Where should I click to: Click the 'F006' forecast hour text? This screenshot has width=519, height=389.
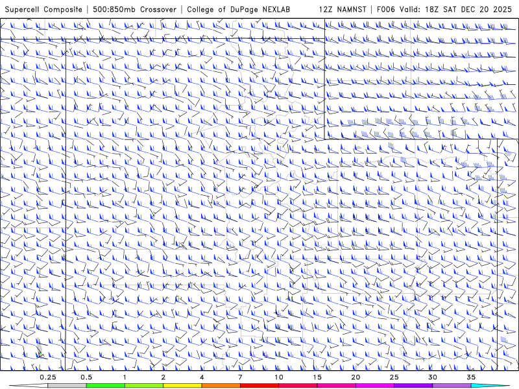tap(386, 10)
